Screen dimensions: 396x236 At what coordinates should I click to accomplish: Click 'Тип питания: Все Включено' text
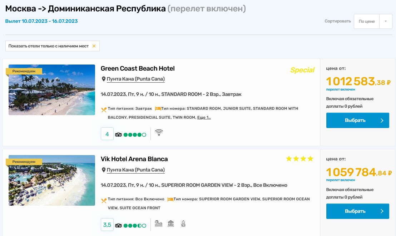(136, 199)
